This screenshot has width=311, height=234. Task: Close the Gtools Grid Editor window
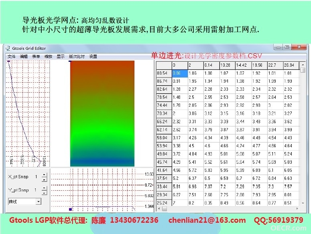coord(299,47)
